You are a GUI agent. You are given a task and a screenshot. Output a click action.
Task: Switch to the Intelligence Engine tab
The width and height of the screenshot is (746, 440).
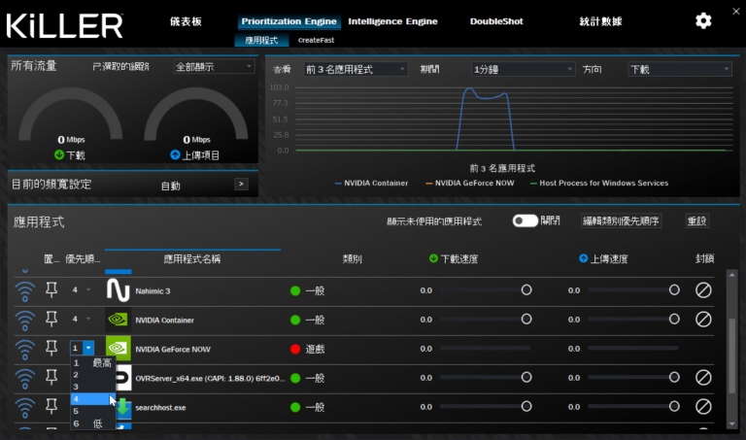click(x=392, y=21)
